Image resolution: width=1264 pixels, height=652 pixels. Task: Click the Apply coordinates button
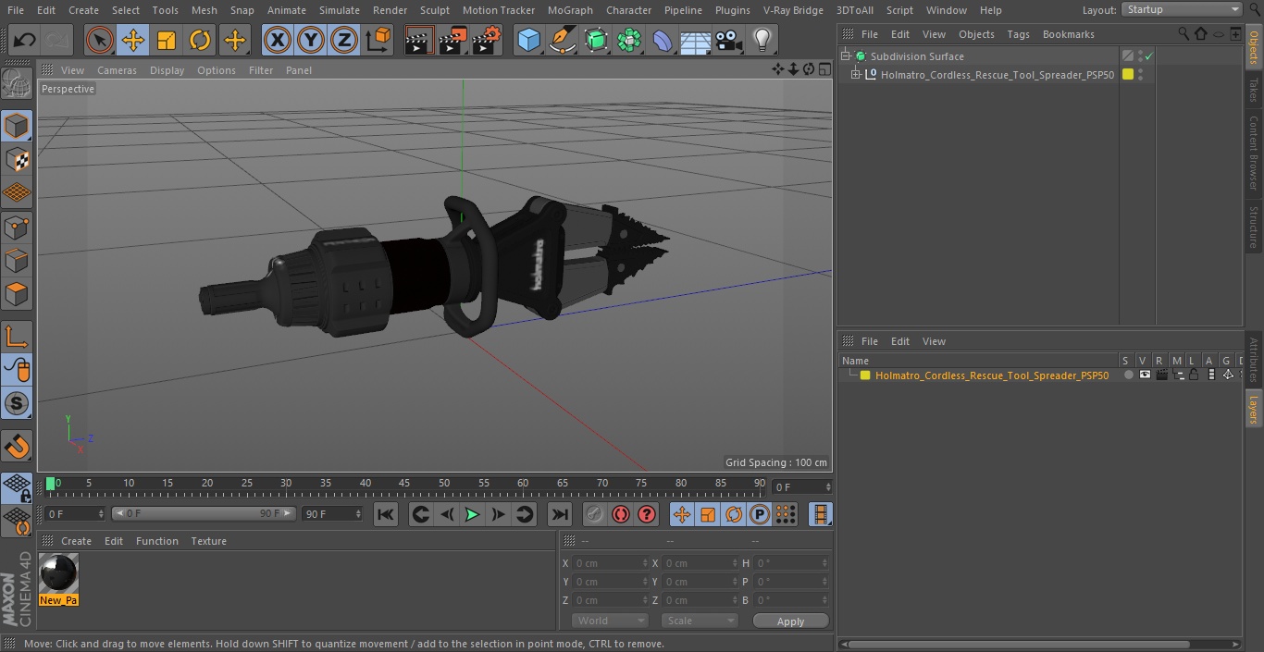790,621
